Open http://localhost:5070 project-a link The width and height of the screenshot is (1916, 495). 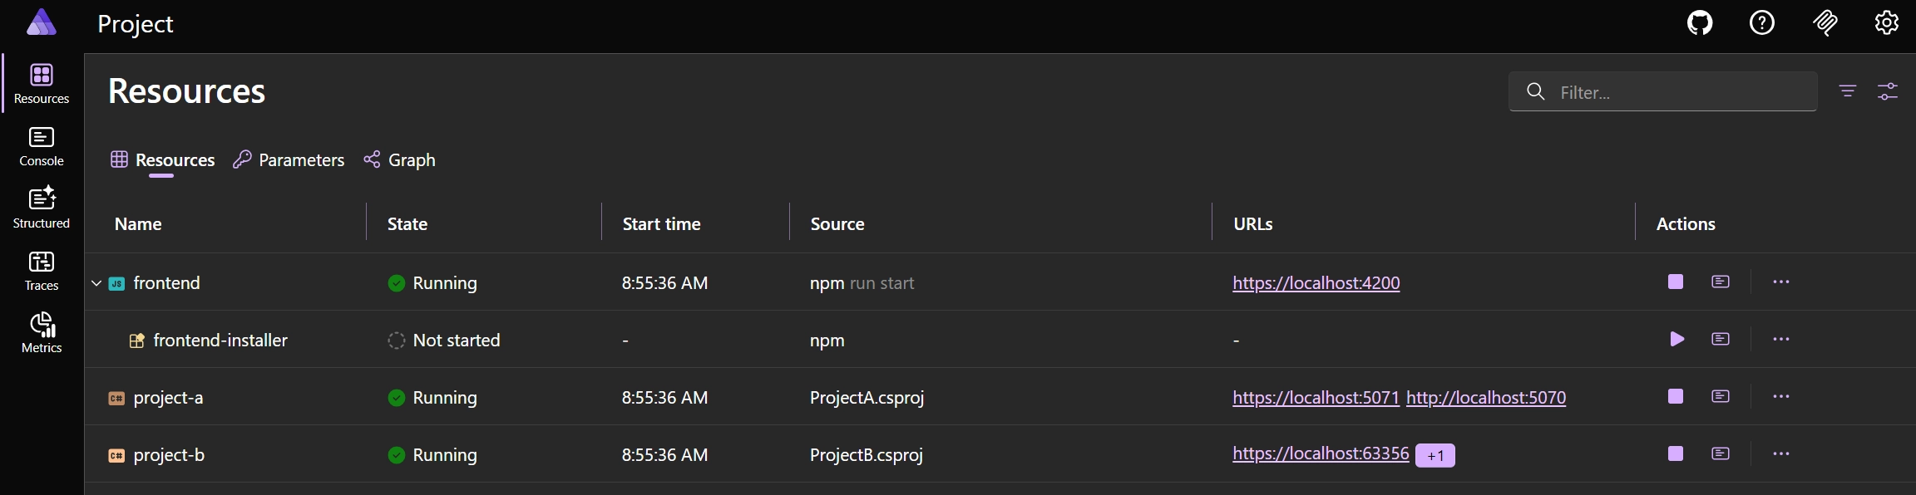pyautogui.click(x=1485, y=398)
